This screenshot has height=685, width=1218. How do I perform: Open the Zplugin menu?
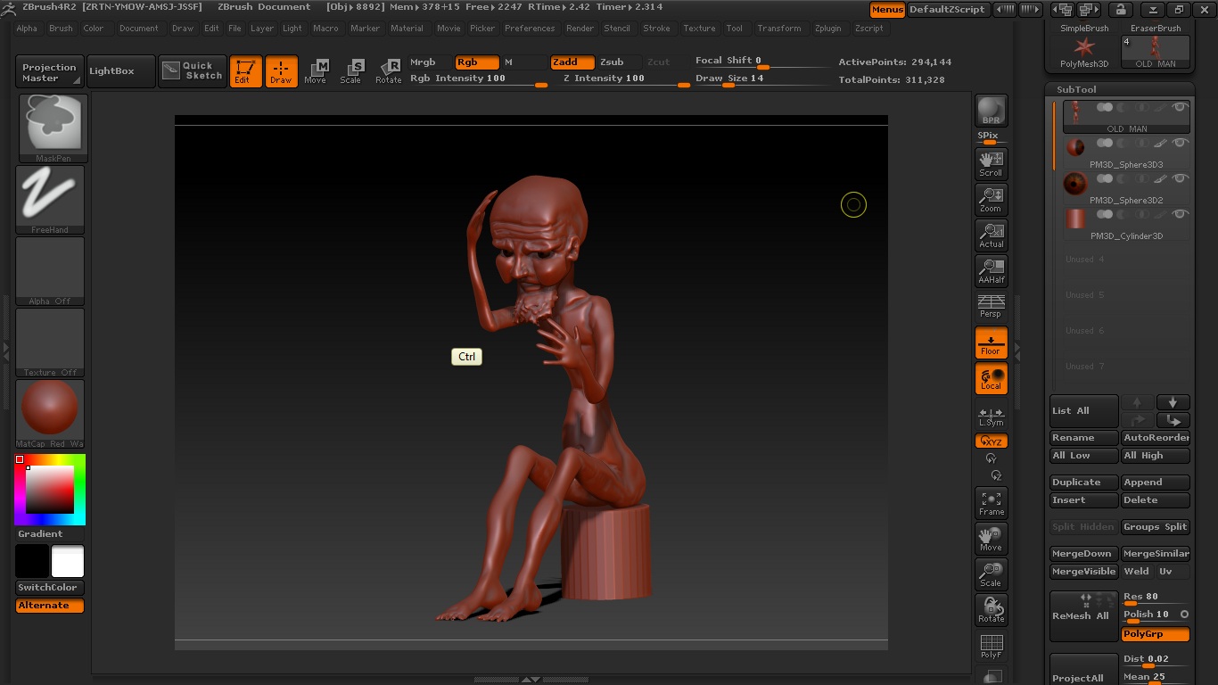[x=827, y=29]
